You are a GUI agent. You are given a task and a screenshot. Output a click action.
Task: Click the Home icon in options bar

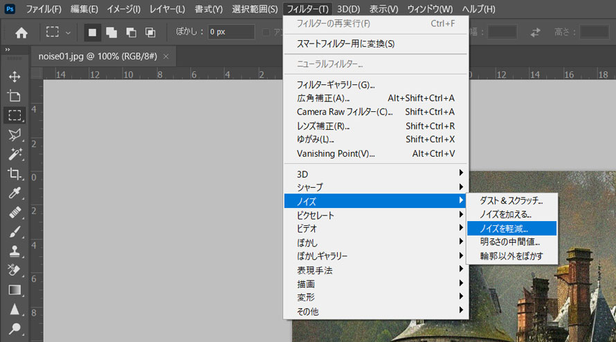(x=21, y=32)
